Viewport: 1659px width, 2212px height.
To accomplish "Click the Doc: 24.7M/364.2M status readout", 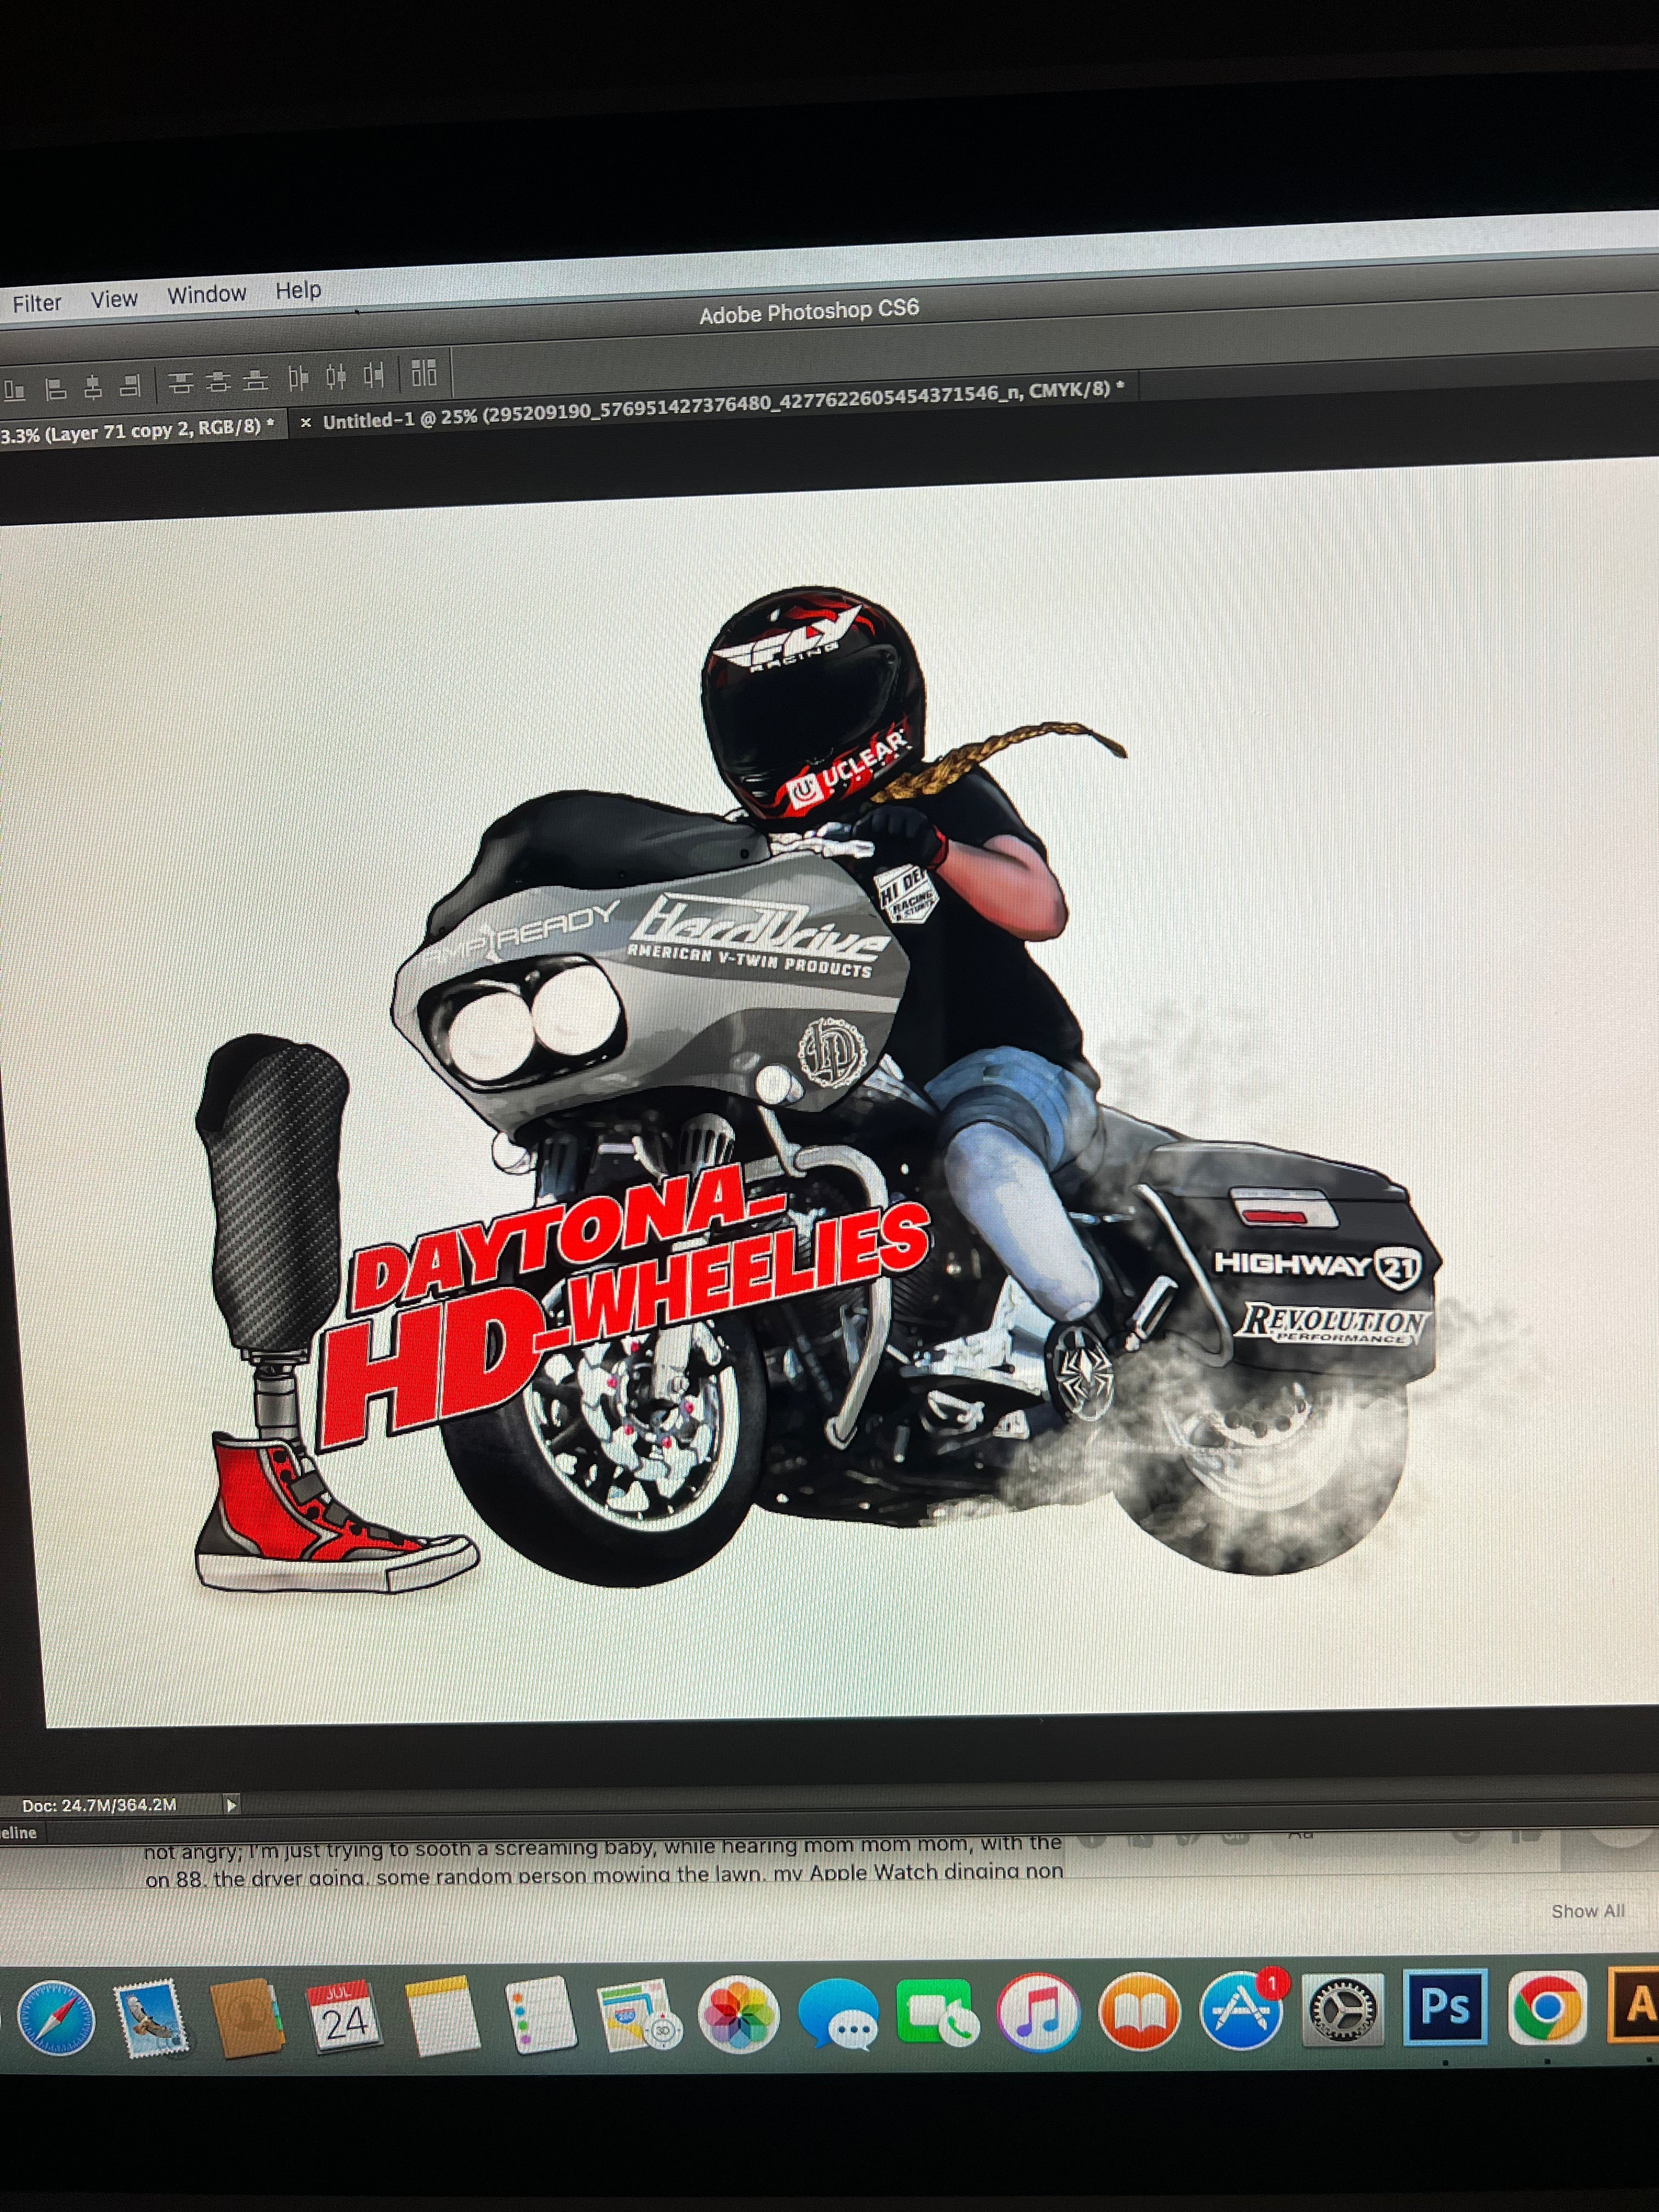I will 99,1805.
